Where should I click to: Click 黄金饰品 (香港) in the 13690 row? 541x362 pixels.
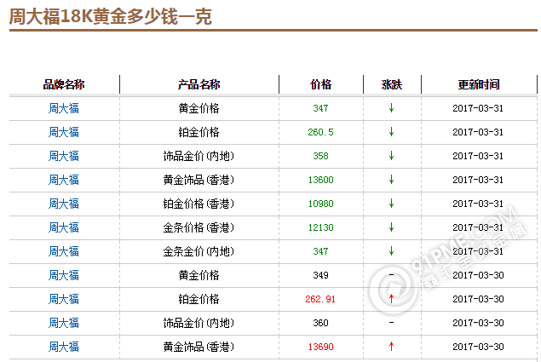point(199,347)
